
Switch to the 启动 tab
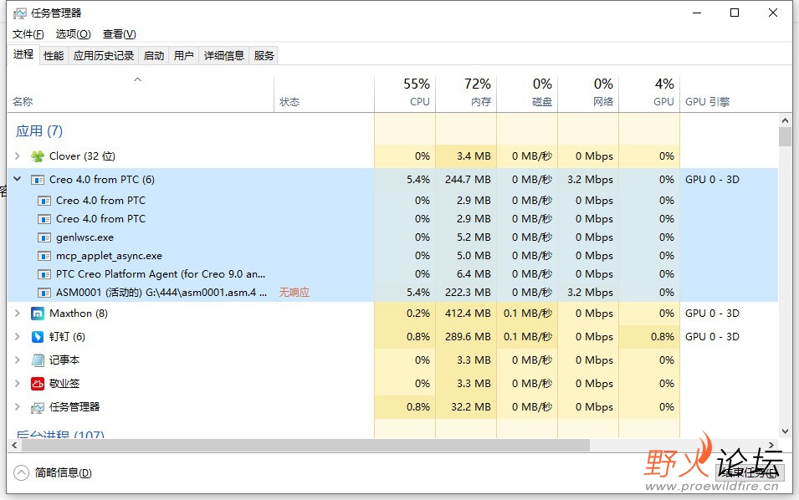tap(154, 55)
